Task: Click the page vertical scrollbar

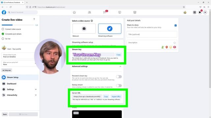Action: (210, 49)
